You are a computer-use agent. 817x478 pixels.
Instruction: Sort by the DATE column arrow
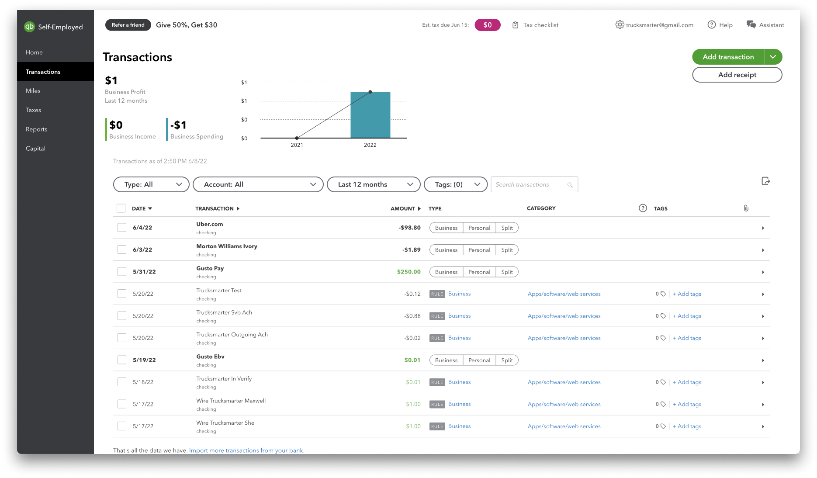pyautogui.click(x=150, y=209)
